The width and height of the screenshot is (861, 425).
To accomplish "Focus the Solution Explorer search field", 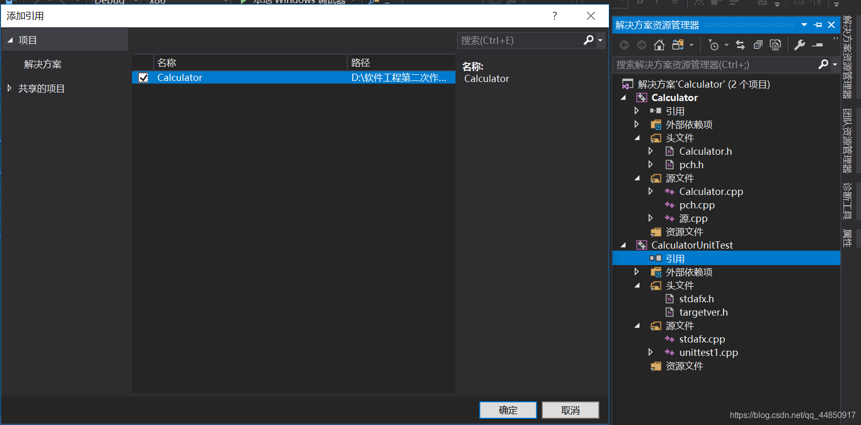I will 714,64.
